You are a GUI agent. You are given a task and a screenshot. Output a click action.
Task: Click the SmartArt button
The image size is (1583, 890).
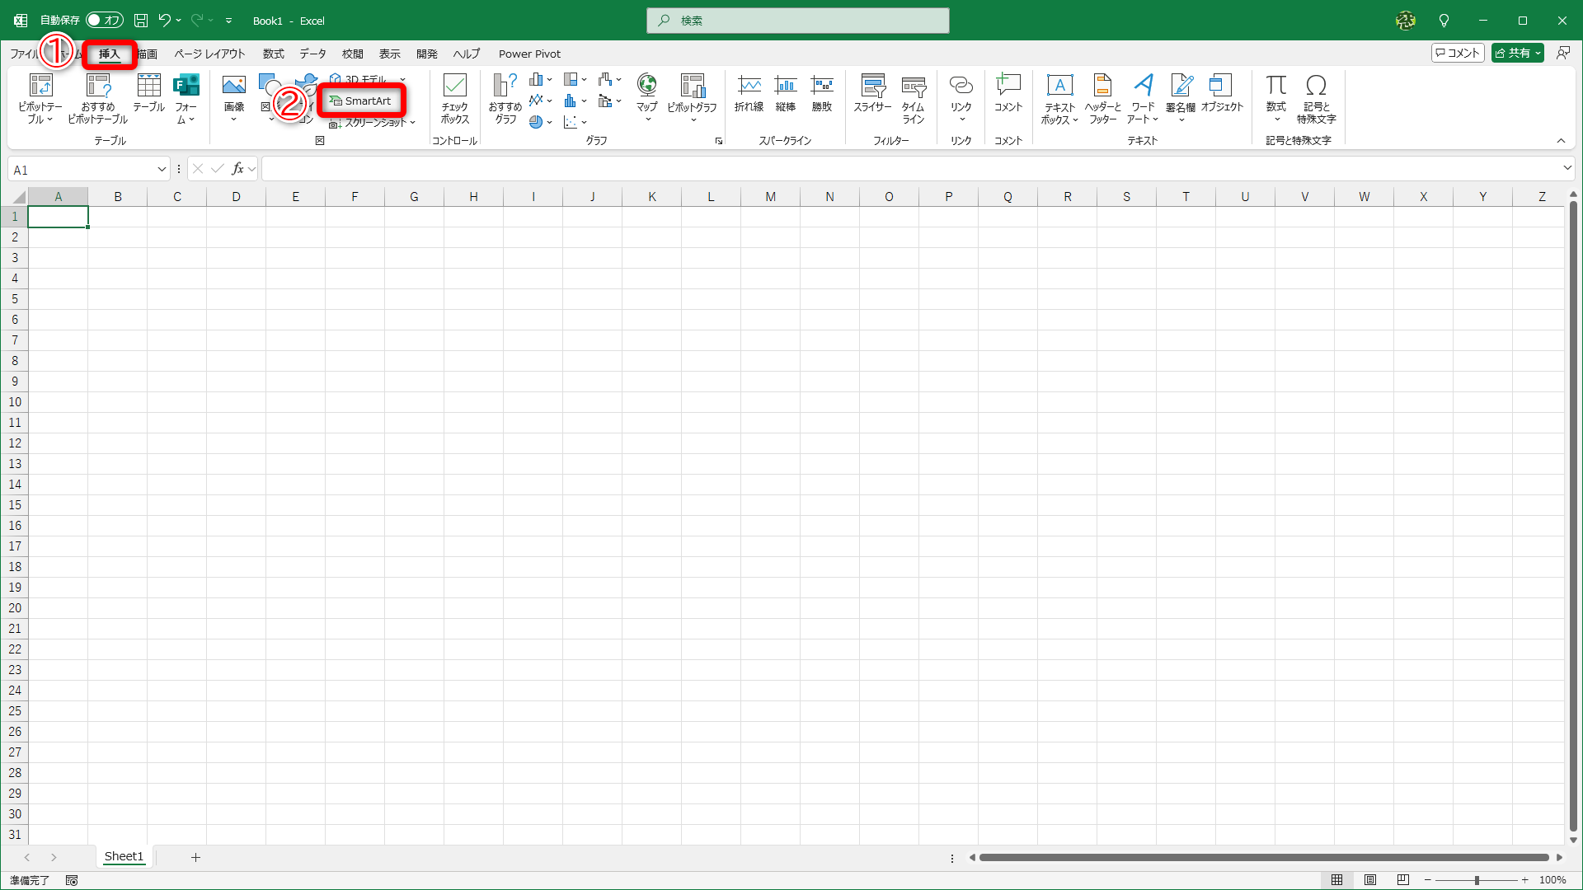[361, 101]
